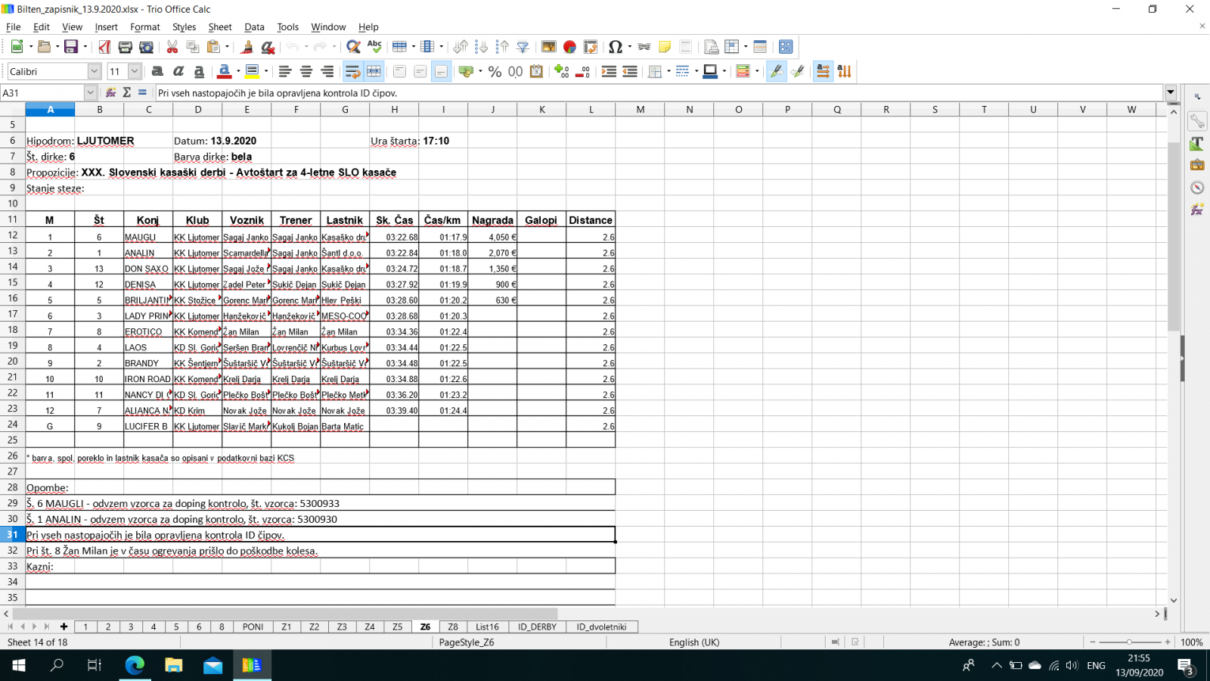Click the Export as PDF icon

pos(104,47)
